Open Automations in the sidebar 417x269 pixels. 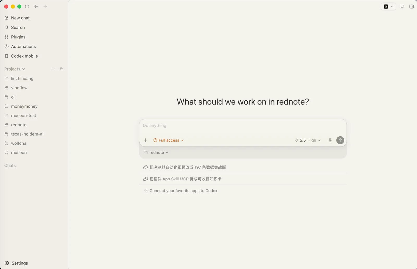pyautogui.click(x=33, y=46)
